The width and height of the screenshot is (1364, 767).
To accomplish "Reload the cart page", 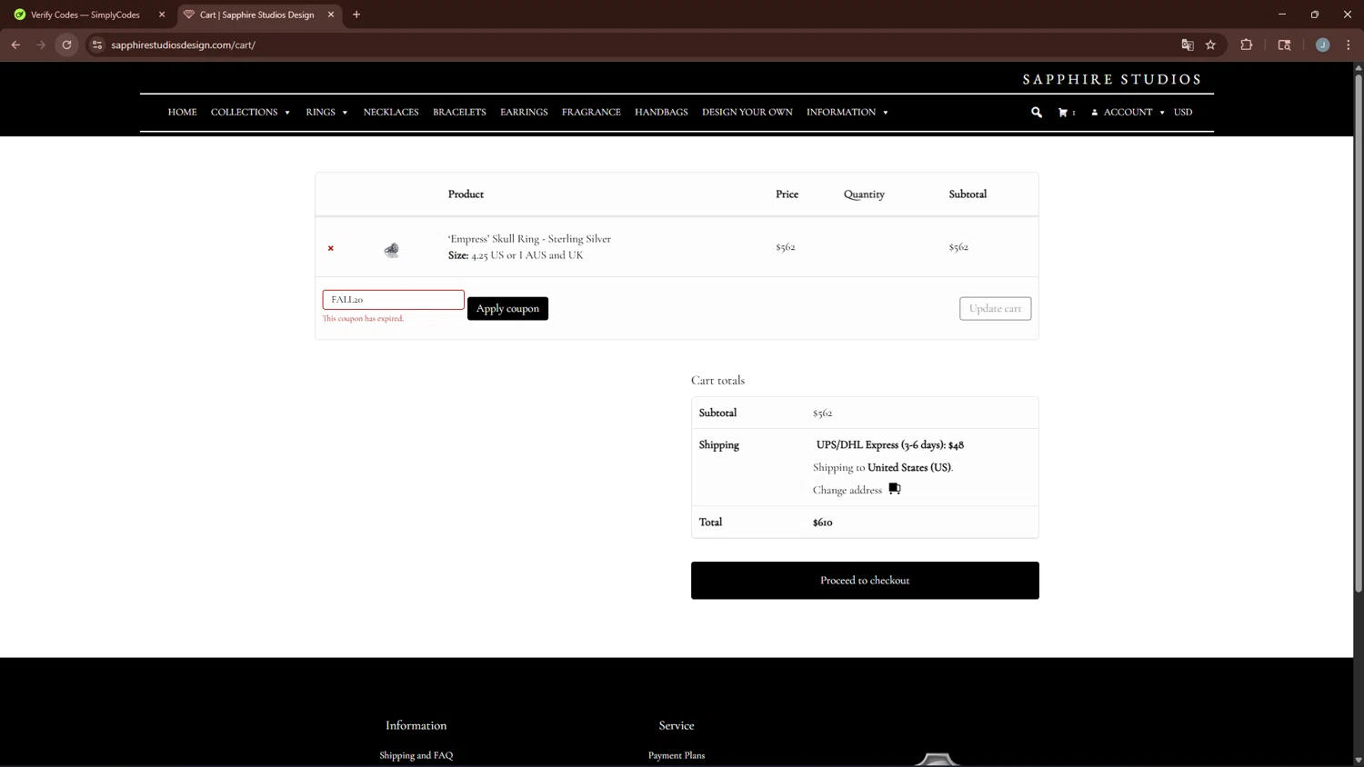I will click(x=66, y=45).
